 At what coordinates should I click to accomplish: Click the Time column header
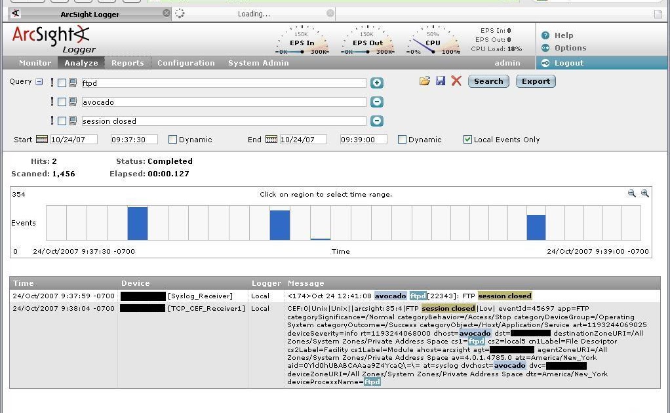coord(24,283)
